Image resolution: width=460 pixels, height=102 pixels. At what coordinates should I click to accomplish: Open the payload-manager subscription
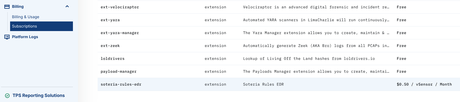click(x=118, y=71)
